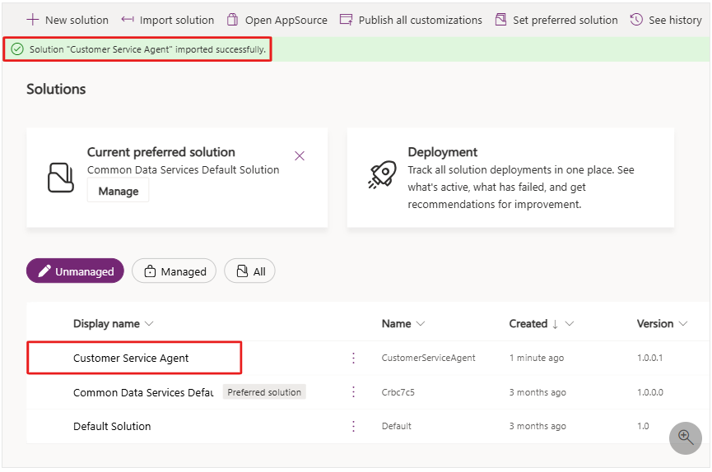Open more options for Default Solution row
This screenshot has width=712, height=472.
pyautogui.click(x=353, y=426)
